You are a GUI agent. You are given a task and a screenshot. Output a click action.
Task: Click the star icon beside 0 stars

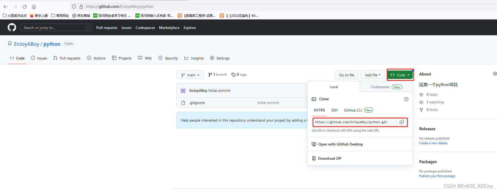click(x=421, y=94)
